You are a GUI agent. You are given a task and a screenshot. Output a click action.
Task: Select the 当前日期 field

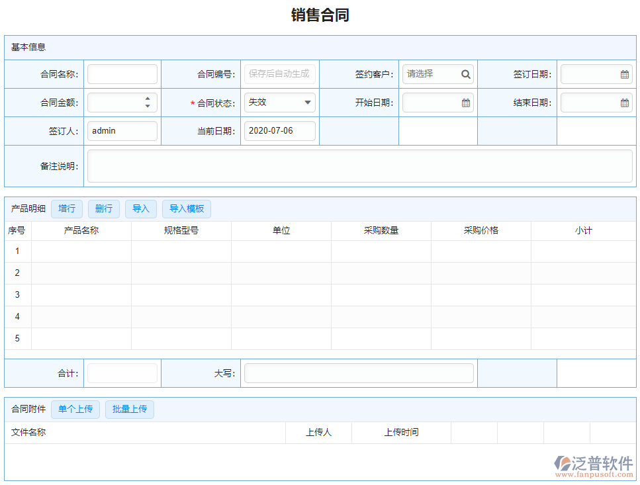pyautogui.click(x=279, y=131)
